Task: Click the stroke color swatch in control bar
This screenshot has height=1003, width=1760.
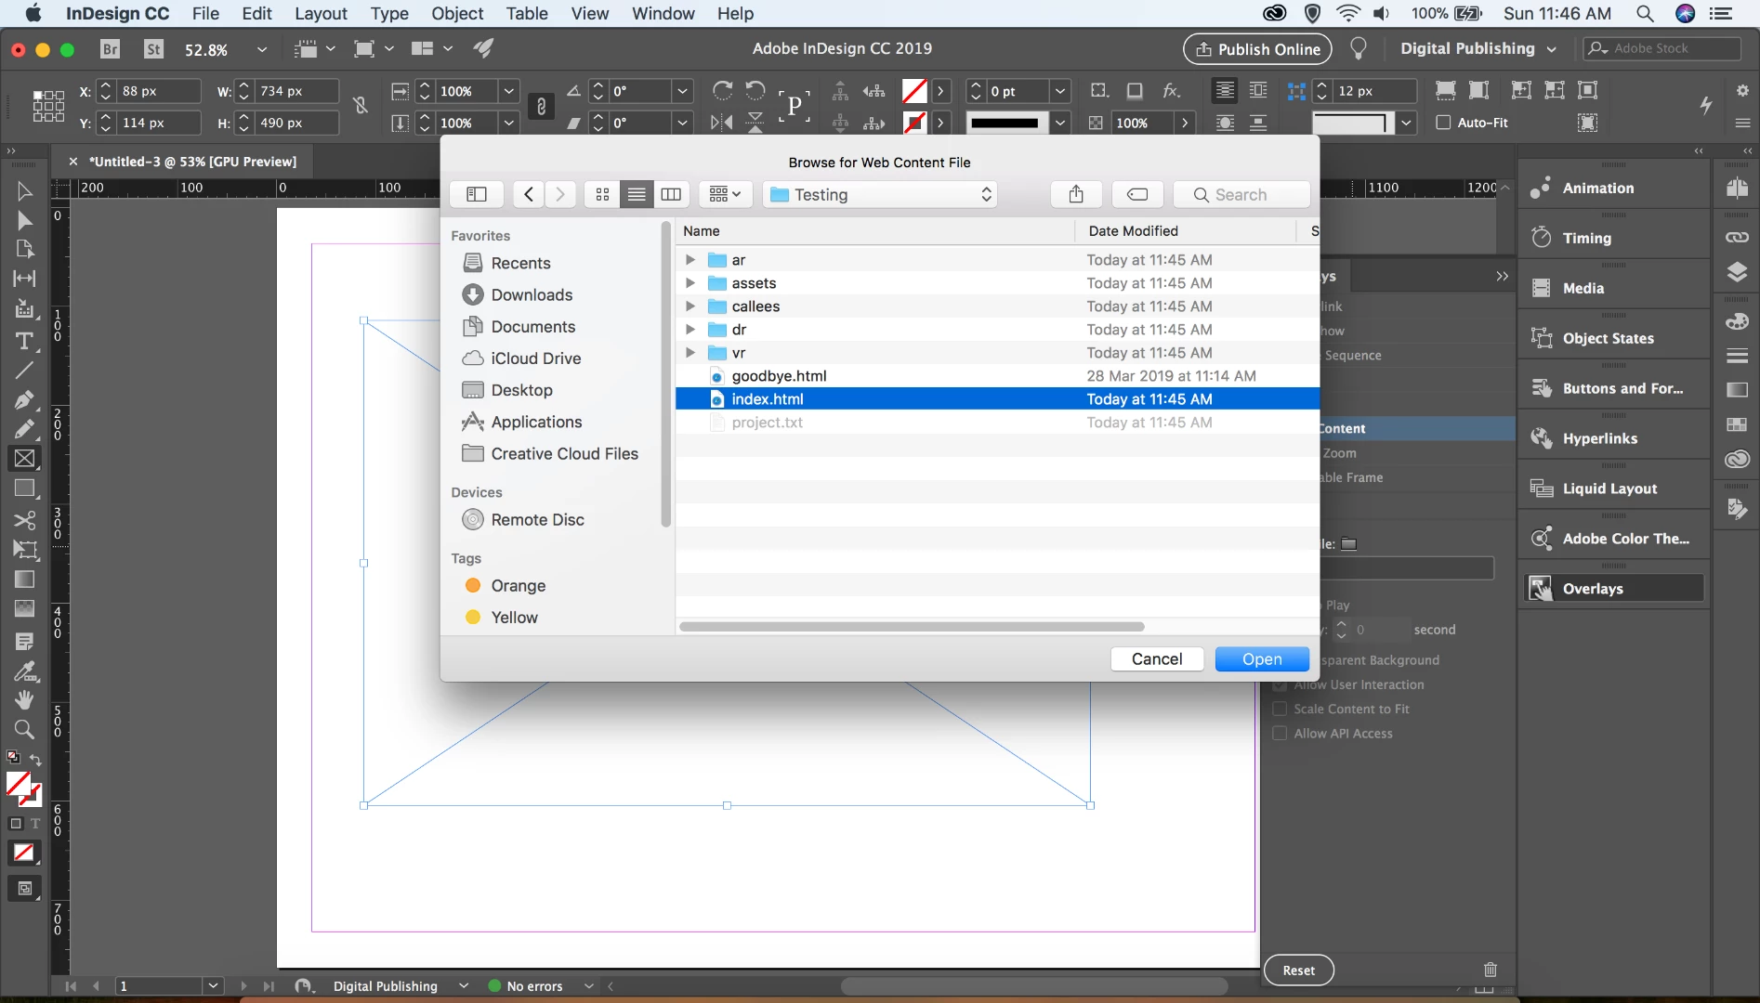Action: coord(914,123)
